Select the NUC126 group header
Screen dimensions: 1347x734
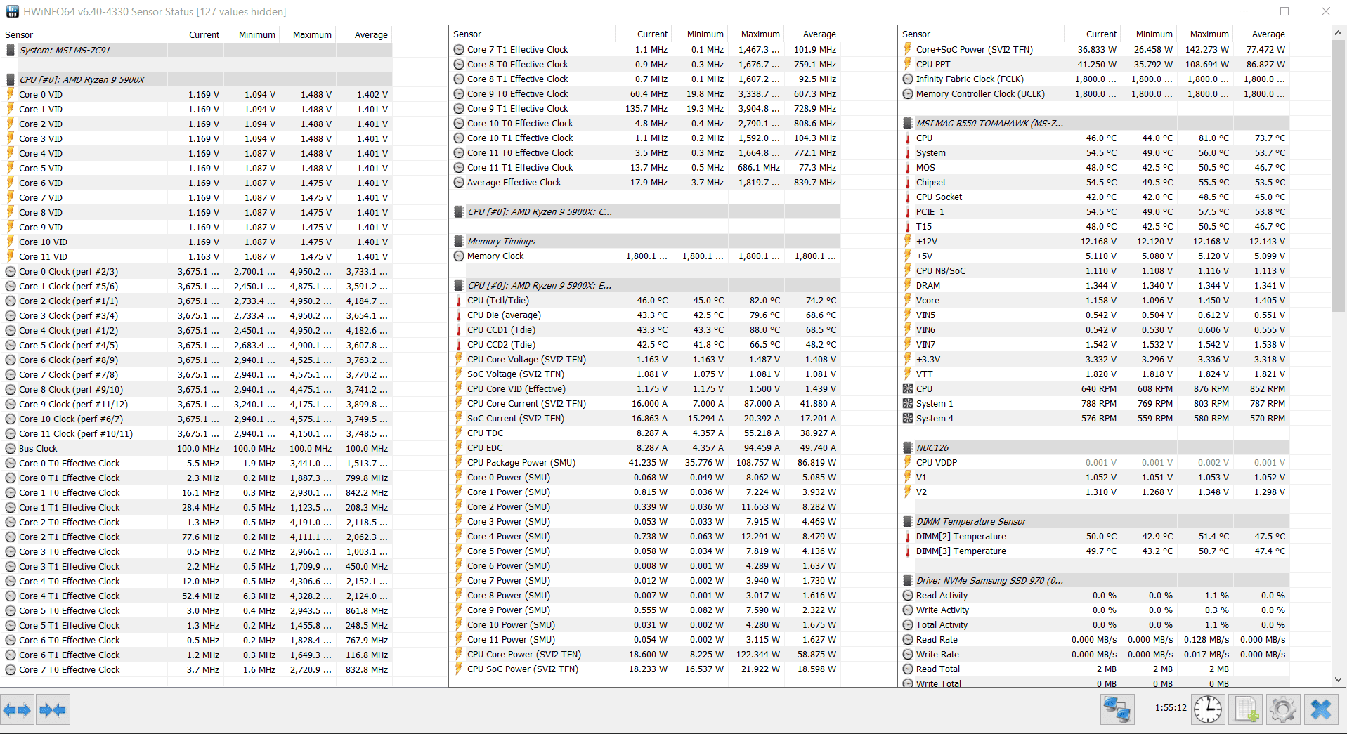pyautogui.click(x=1095, y=447)
